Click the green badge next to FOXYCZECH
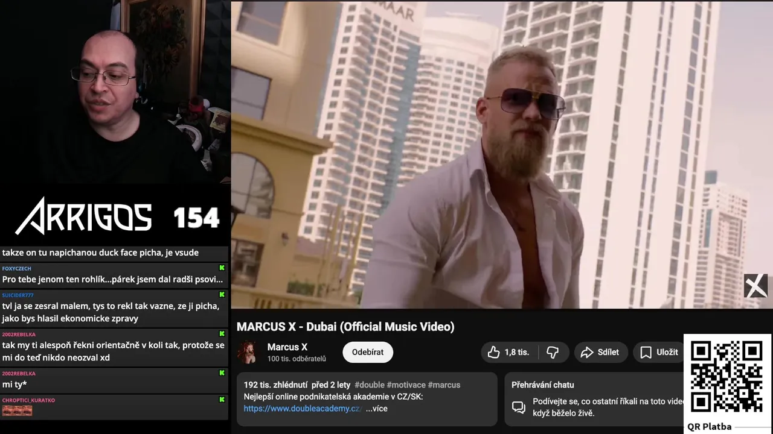The height and width of the screenshot is (434, 773). (222, 268)
